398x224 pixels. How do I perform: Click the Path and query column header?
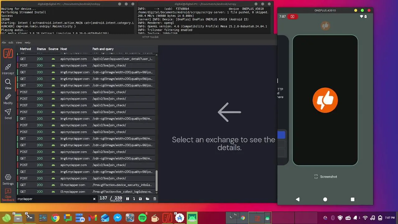[103, 49]
